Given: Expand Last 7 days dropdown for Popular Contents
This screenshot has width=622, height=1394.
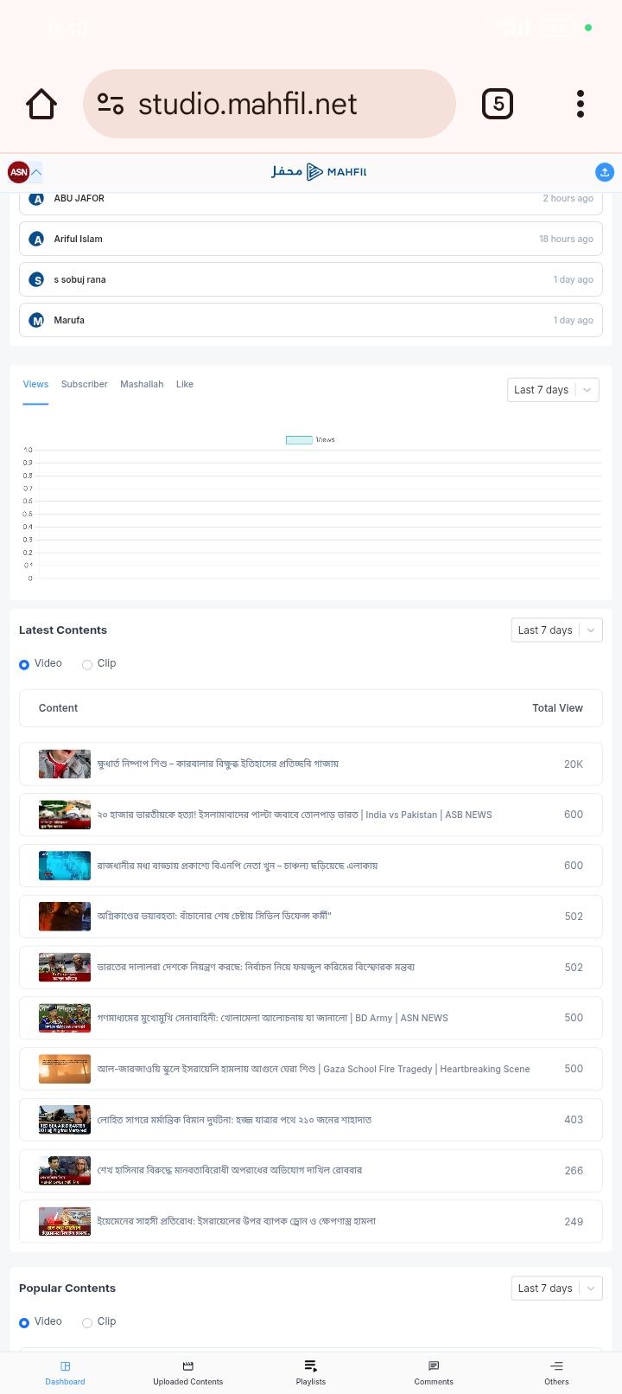Looking at the screenshot, I should [x=556, y=1288].
